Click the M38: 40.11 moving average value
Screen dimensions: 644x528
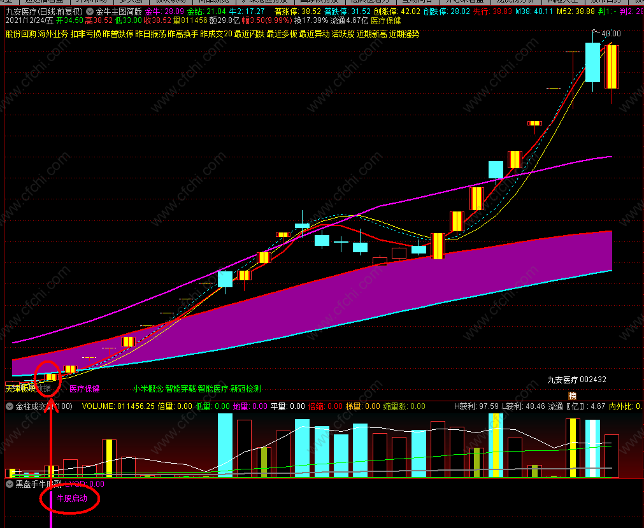[x=534, y=11]
